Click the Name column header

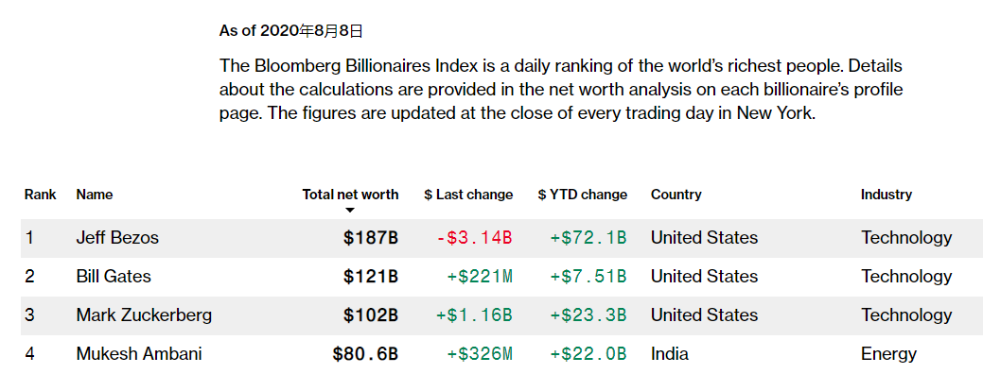click(95, 195)
